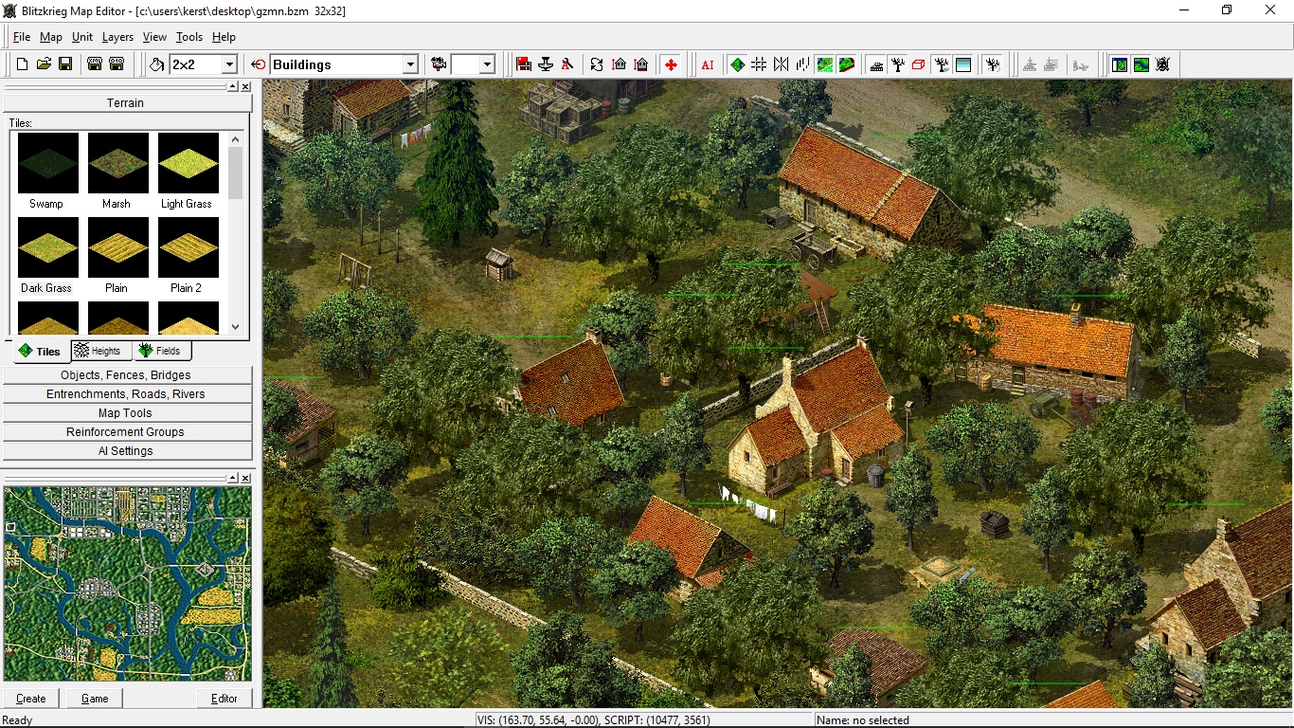This screenshot has height=728, width=1294.
Task: Click the green minimap toolbar icon
Action: pyautogui.click(x=1141, y=64)
